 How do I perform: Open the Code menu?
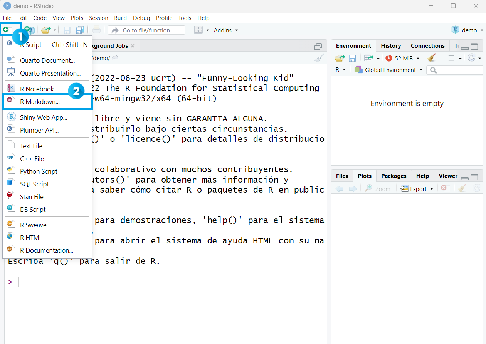point(40,18)
